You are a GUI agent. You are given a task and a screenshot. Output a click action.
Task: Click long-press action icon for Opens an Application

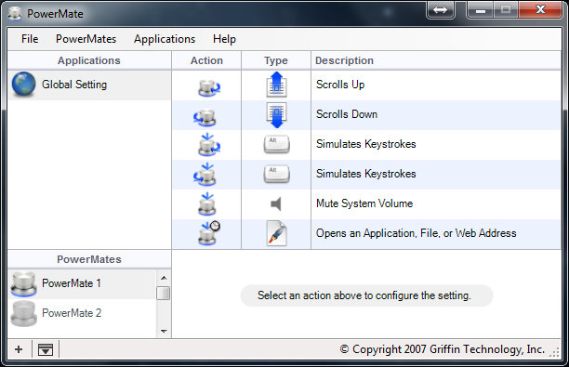click(x=209, y=233)
